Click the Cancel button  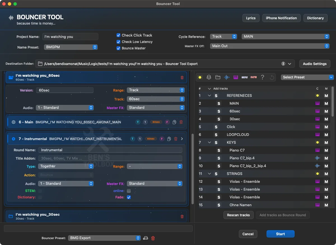click(x=248, y=234)
